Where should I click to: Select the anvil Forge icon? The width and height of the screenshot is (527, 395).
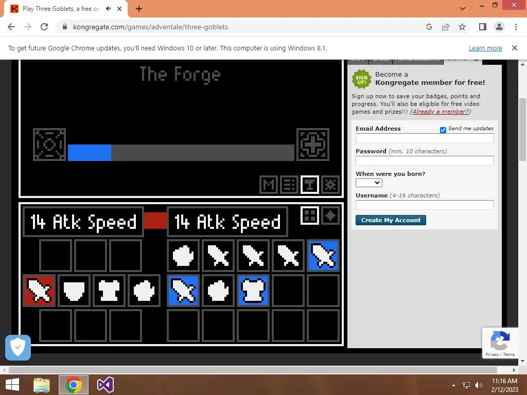(x=309, y=185)
